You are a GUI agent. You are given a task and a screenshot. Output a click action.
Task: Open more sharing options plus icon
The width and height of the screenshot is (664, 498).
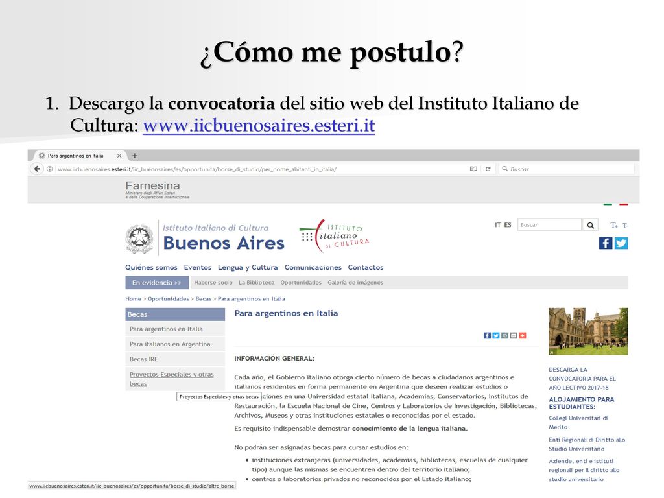(x=523, y=335)
